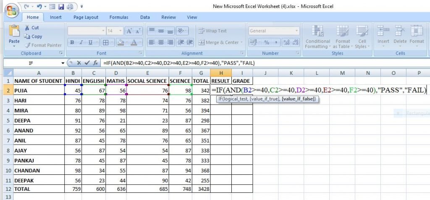Open the Name Box function dropdown arrow
The image size is (430, 200).
point(63,63)
